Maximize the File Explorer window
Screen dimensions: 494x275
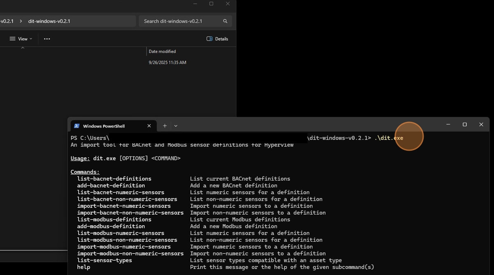click(211, 4)
